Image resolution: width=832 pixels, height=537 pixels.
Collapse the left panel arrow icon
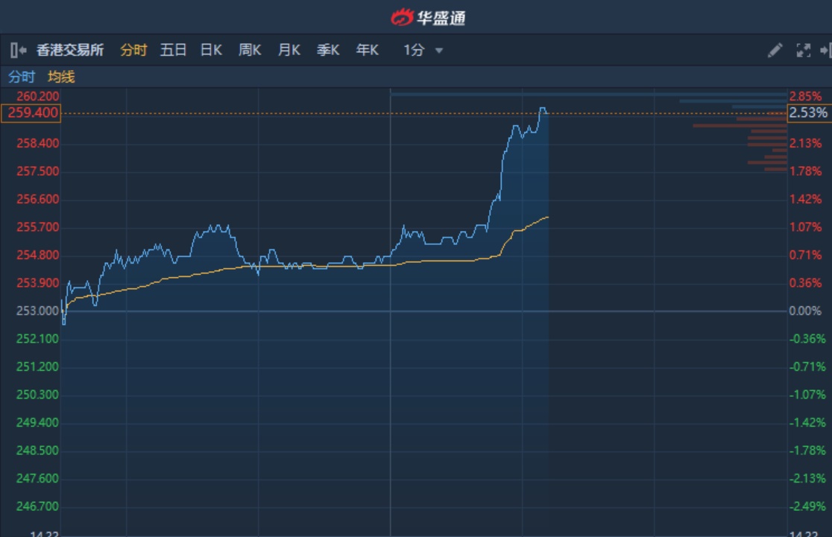pos(19,50)
